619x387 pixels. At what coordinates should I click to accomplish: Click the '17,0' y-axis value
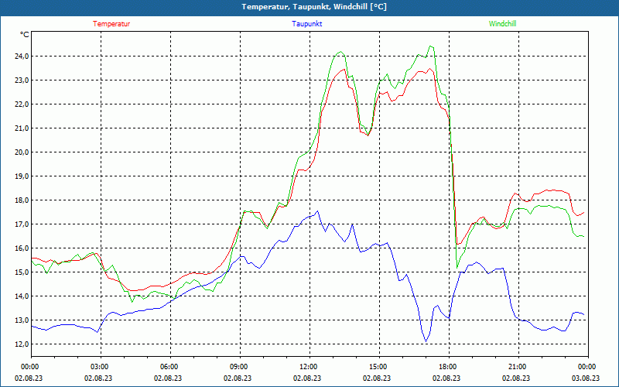pos(22,224)
